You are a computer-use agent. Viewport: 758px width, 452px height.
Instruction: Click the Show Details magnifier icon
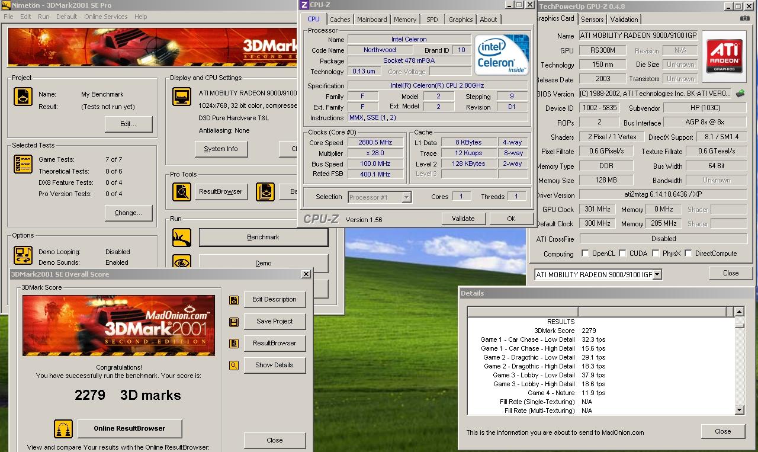click(x=234, y=366)
